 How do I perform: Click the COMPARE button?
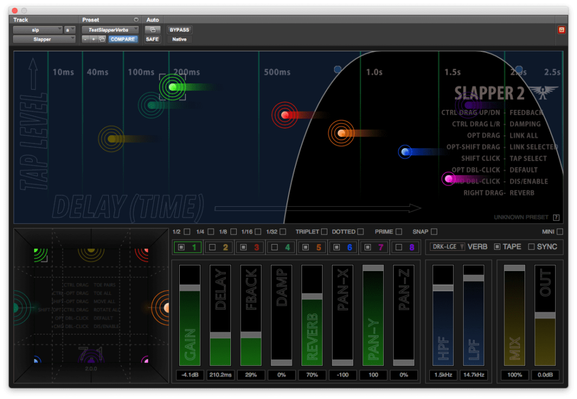(x=122, y=39)
